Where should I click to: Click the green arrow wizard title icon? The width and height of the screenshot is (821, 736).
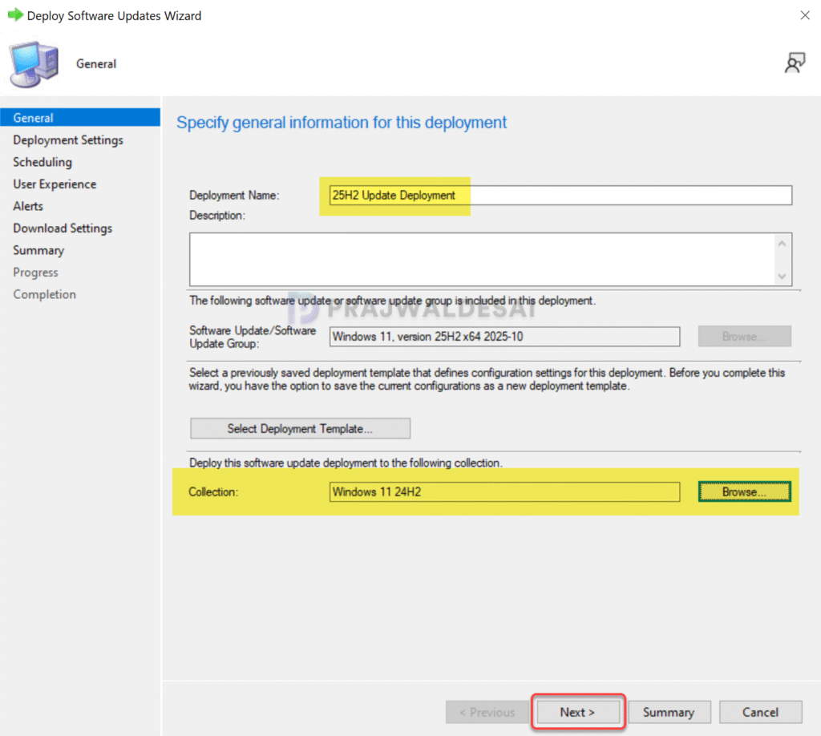pos(15,14)
